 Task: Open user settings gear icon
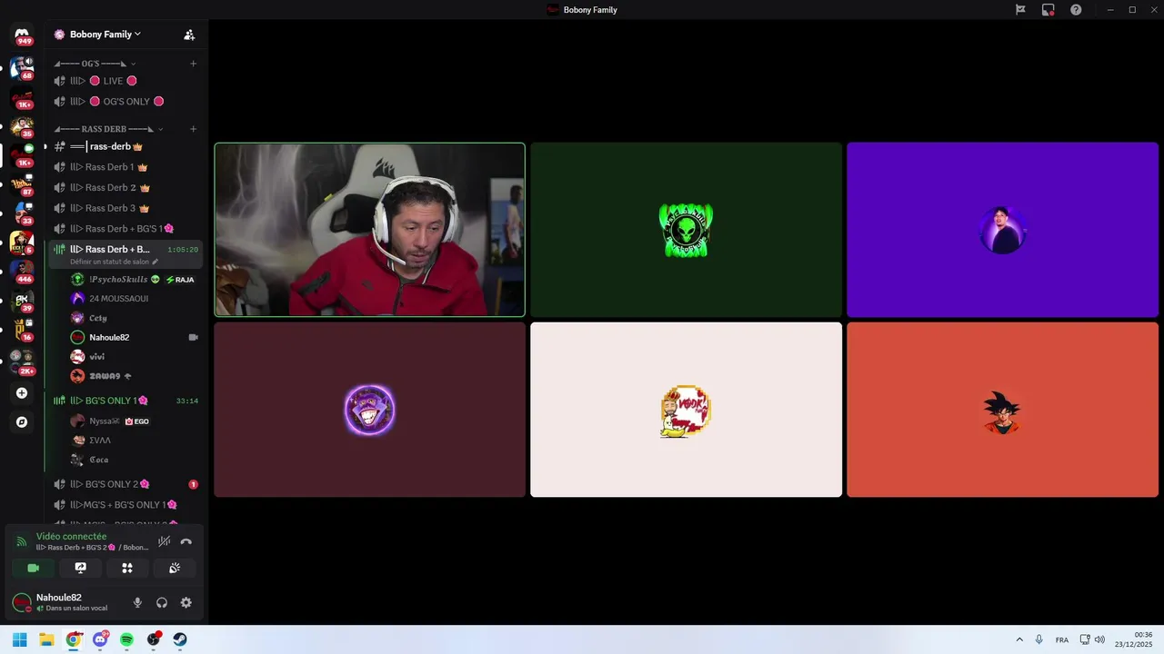coord(186,602)
